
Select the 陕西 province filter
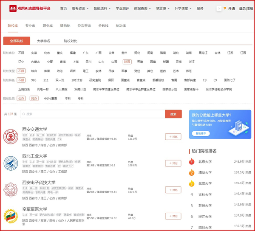click(x=115, y=62)
